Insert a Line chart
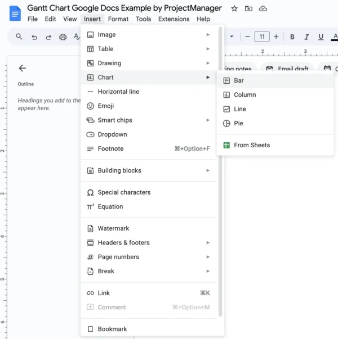The image size is (338, 339). [275, 109]
